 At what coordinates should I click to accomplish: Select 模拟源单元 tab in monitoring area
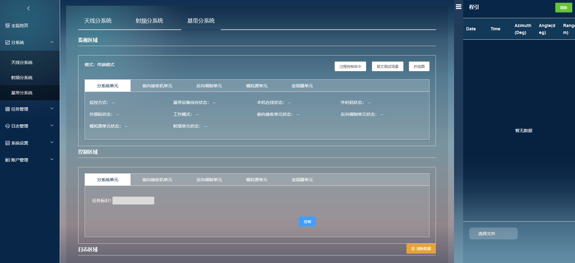[257, 86]
